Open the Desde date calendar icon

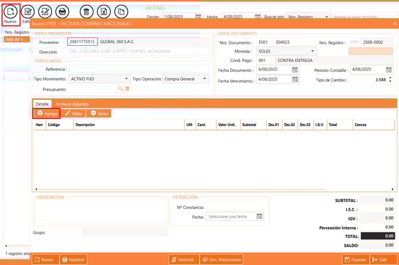point(198,17)
